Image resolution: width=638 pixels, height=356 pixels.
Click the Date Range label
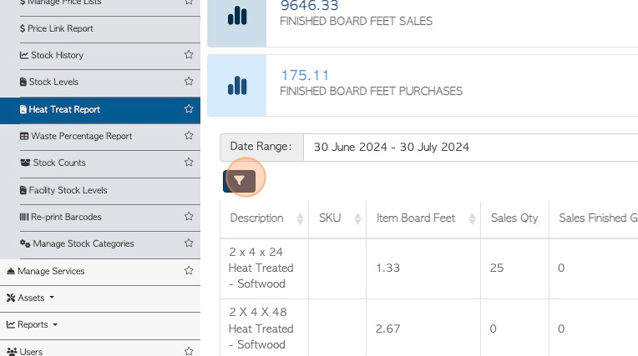[x=261, y=146]
